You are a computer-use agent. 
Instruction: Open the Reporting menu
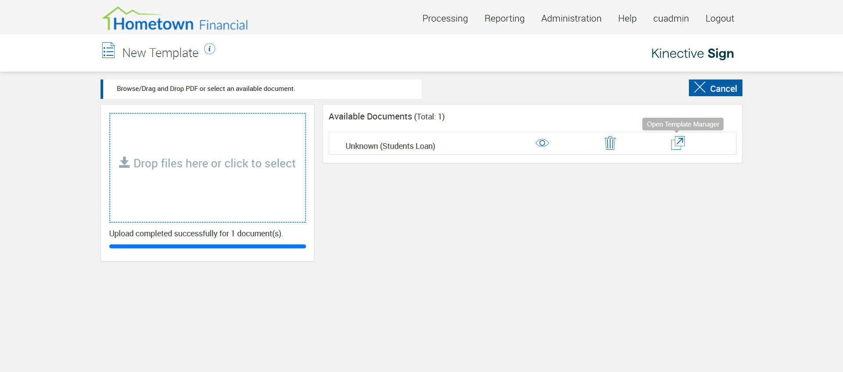[504, 18]
